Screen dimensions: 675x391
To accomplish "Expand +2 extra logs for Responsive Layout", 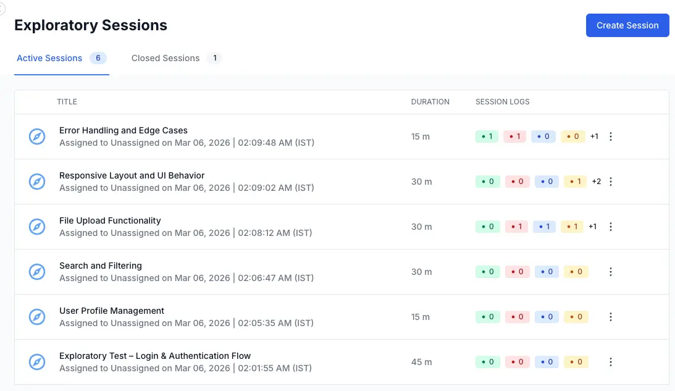I will [x=596, y=182].
